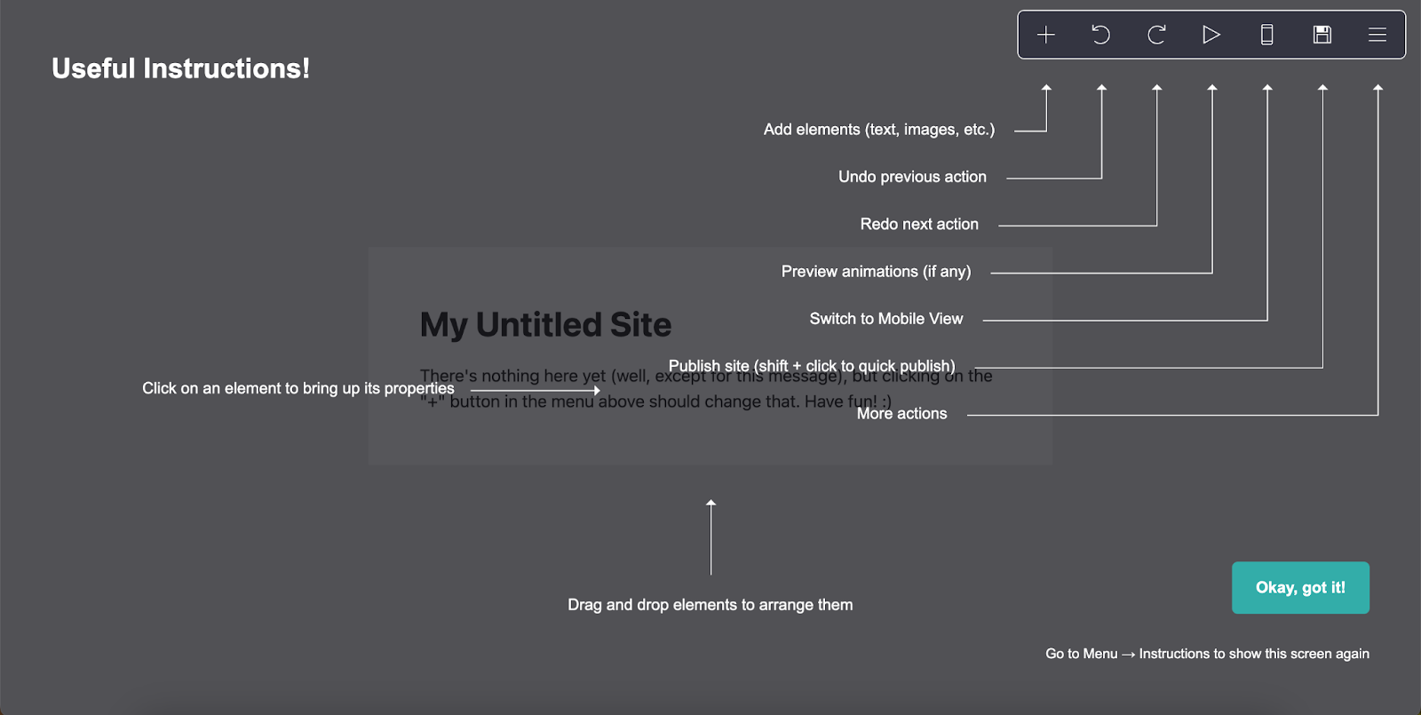
Task: Click the element properties instruction text
Action: coord(298,388)
